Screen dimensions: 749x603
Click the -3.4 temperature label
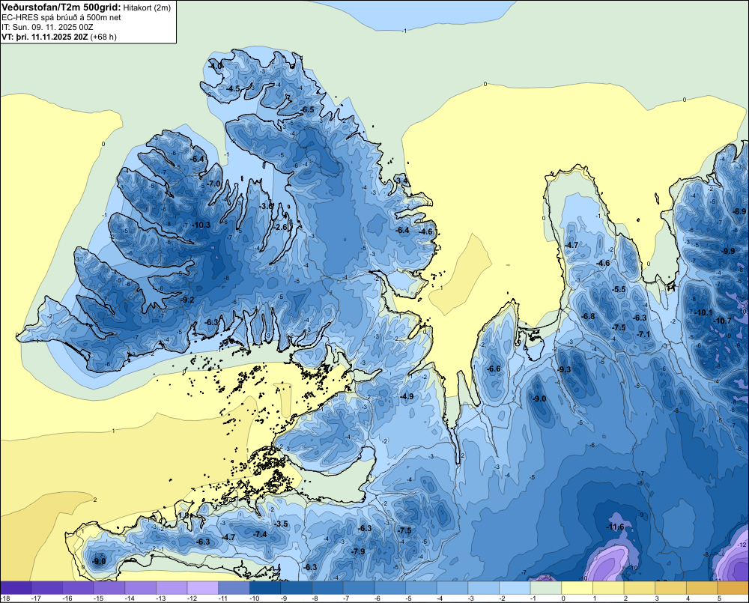click(402, 181)
